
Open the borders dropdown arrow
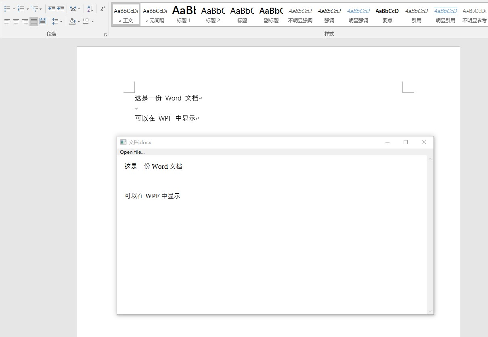(x=92, y=21)
